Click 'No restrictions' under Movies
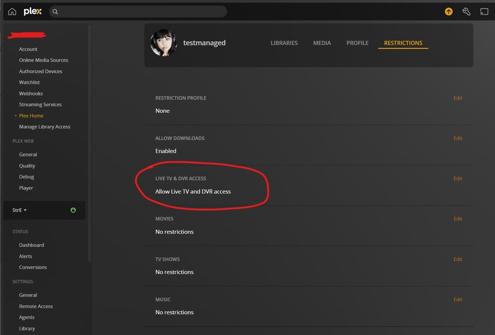The height and width of the screenshot is (335, 495). click(x=174, y=232)
